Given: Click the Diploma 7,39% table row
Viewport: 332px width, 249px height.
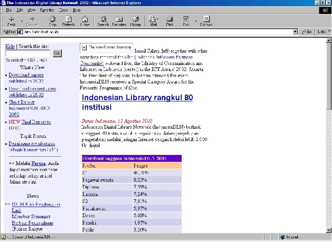Looking at the screenshot, I should coord(132,187).
